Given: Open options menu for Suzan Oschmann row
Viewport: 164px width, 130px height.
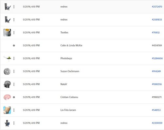Looking at the screenshot, I should (14, 71).
